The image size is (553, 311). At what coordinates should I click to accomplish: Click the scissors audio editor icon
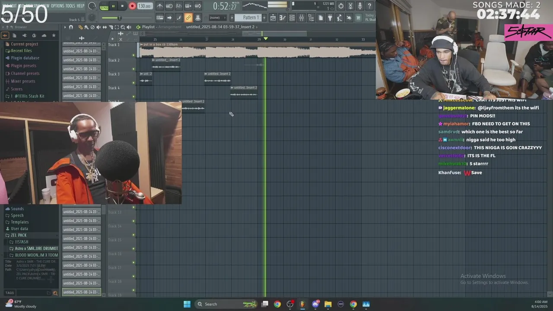coord(351,6)
